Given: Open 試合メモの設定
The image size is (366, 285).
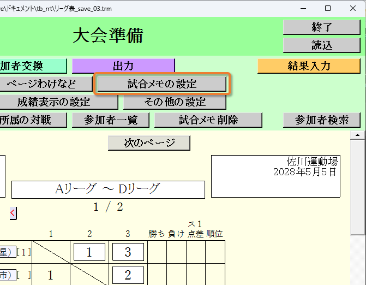Looking at the screenshot, I should (162, 84).
